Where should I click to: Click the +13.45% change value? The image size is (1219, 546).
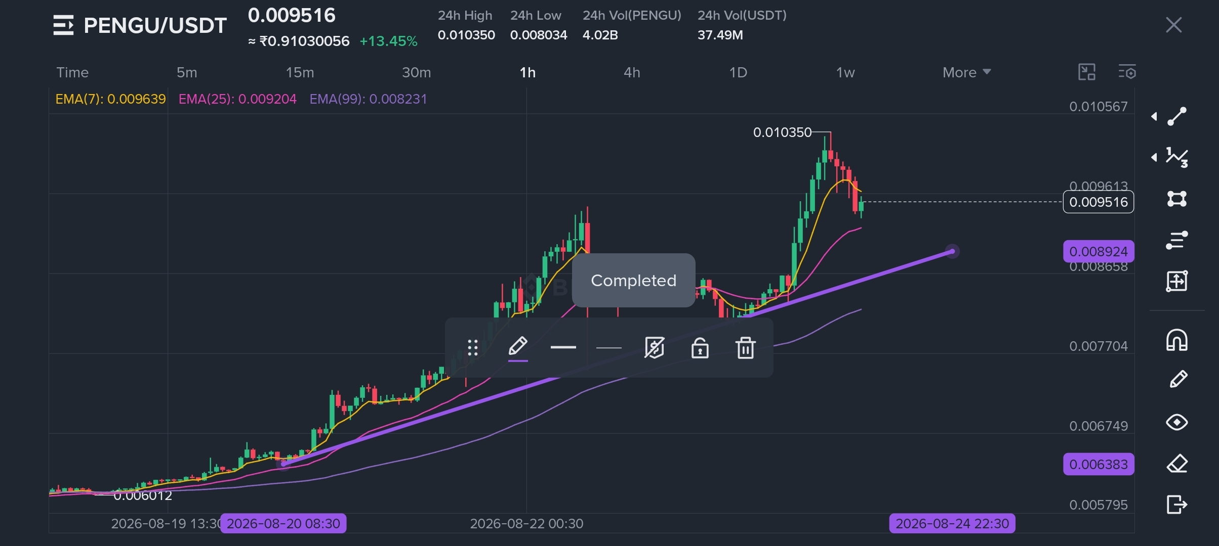point(388,41)
